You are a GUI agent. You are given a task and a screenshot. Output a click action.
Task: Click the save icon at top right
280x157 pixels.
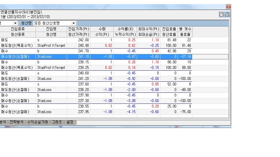(x=221, y=15)
